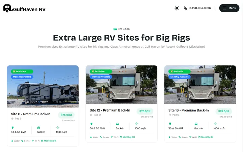Open Site 6 - Premium Back-In title
The height and width of the screenshot is (152, 243).
click(x=31, y=114)
